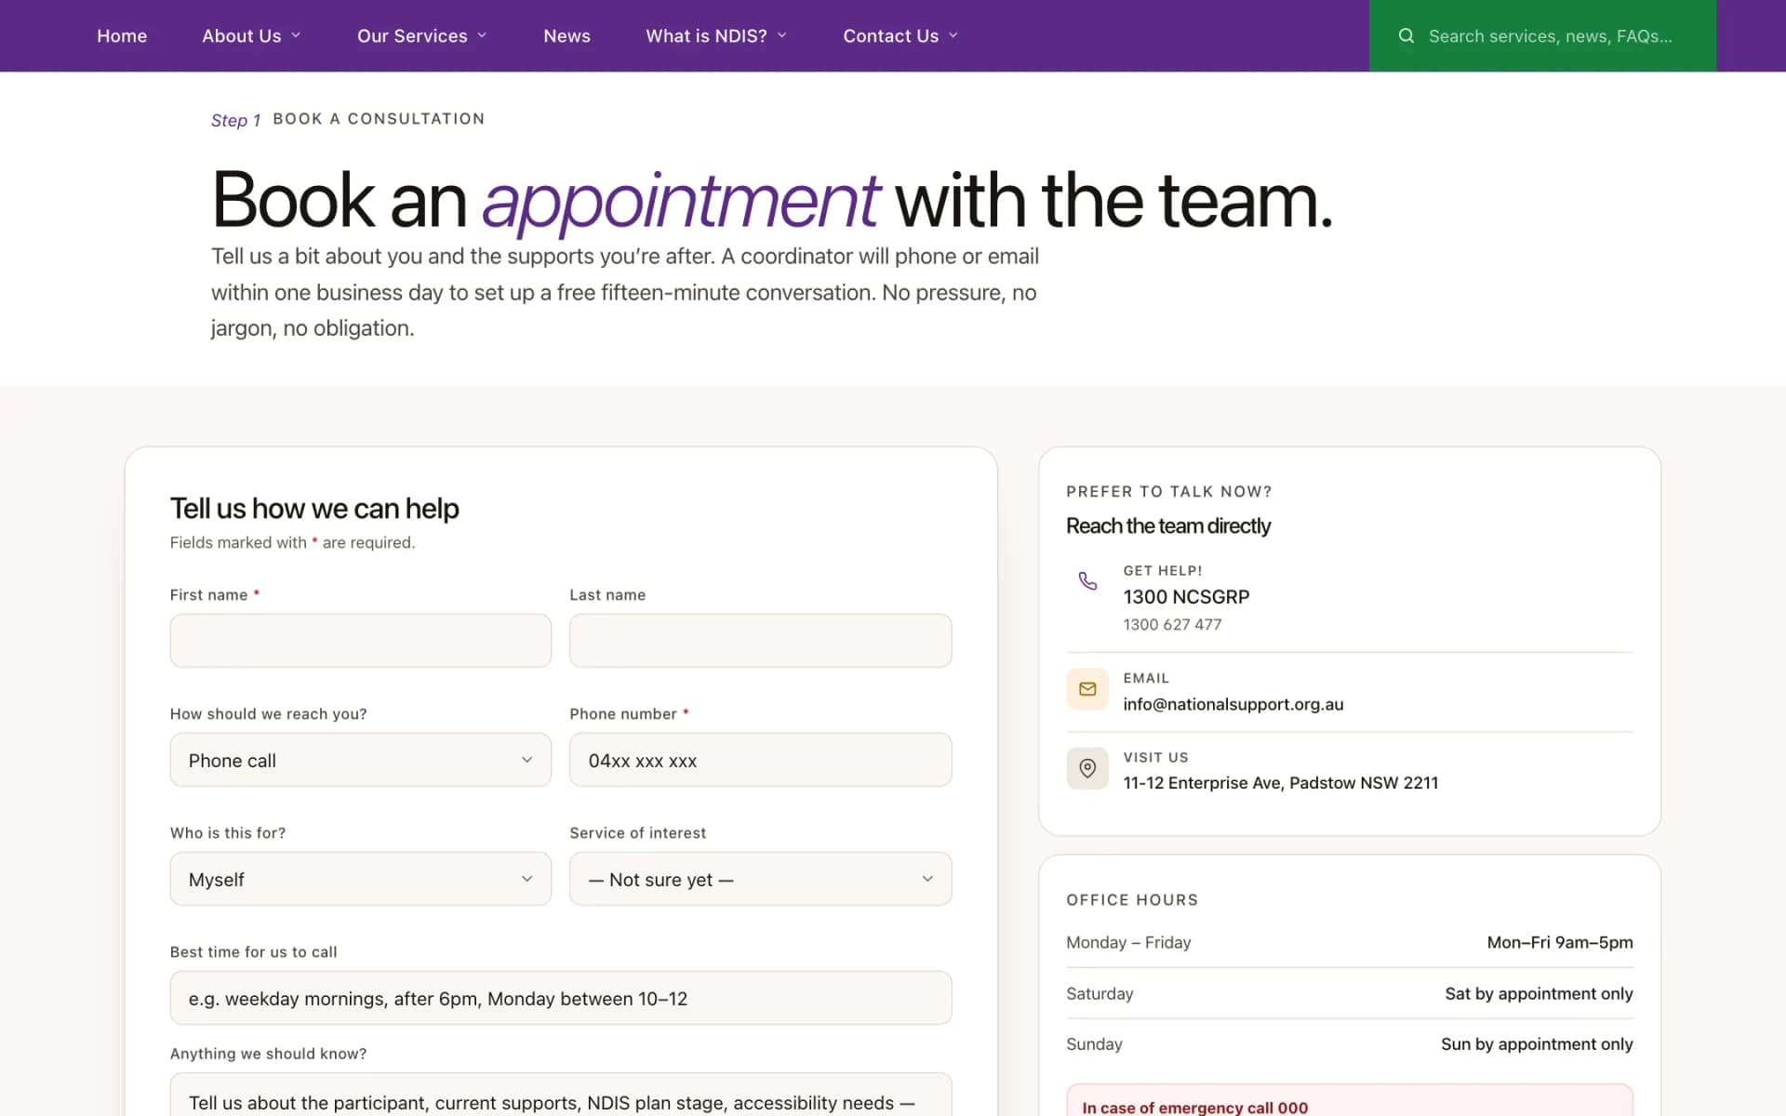Expand the Contact Us chevron
The image size is (1786, 1116).
coord(953,35)
